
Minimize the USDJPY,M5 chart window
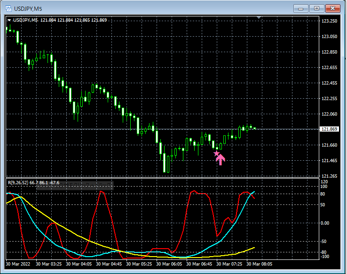tap(301, 8)
